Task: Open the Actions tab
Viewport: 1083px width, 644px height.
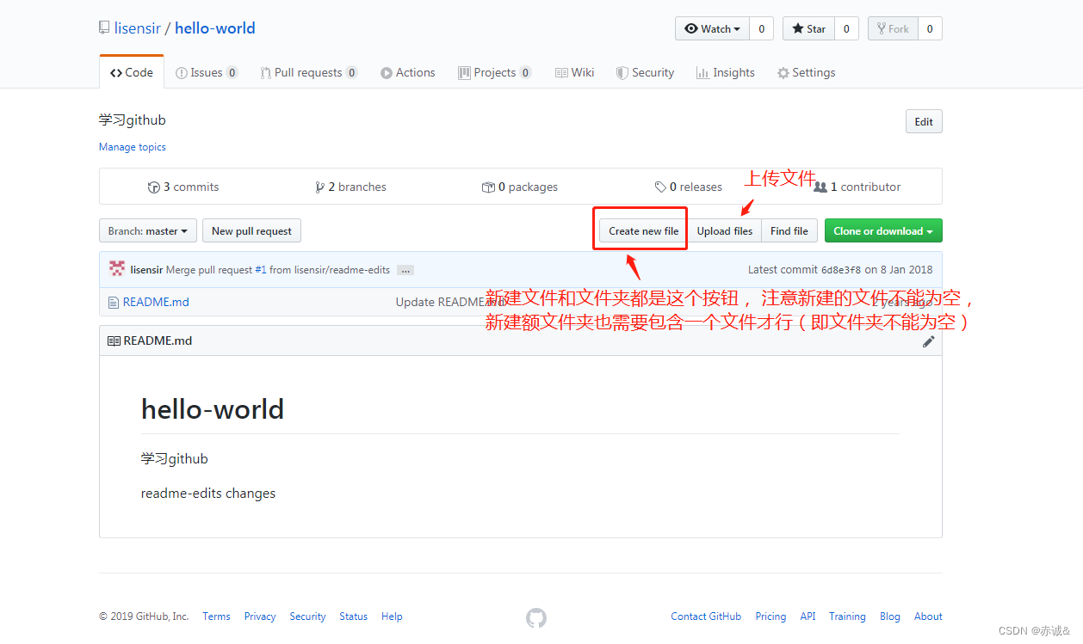Action: (x=408, y=72)
